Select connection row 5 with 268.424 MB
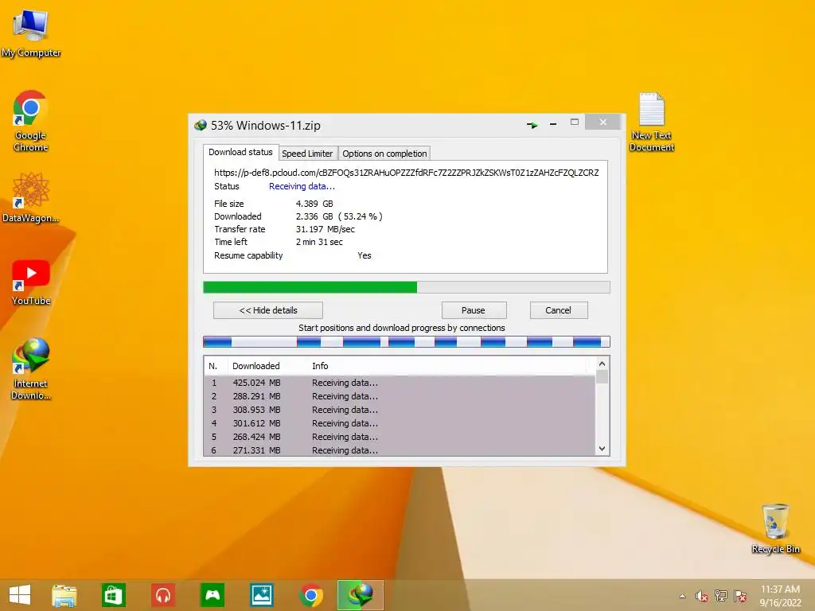The width and height of the screenshot is (815, 611). pos(400,437)
